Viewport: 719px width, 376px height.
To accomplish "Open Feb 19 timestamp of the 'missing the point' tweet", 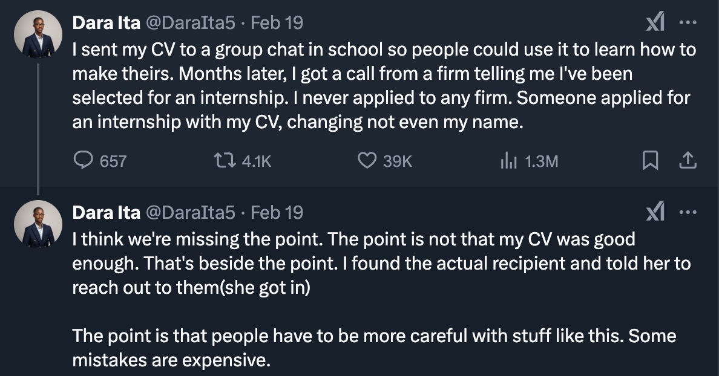I will [x=277, y=212].
